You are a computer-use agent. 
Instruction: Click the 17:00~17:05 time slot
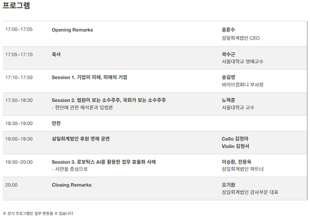point(19,29)
